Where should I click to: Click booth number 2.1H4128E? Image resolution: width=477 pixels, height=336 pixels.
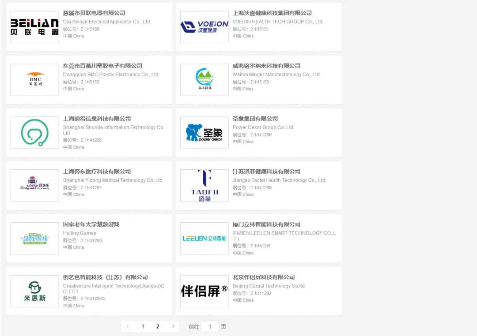91,140
